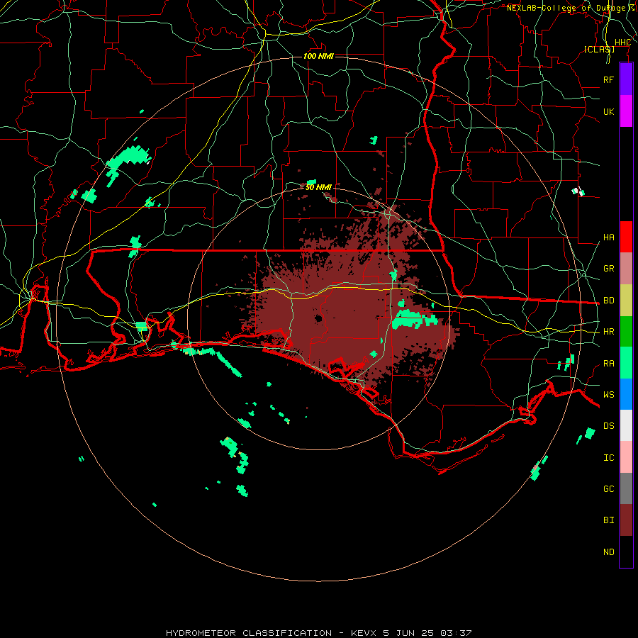Pick the yellow BD legend swatch
This screenshot has width=638, height=638.
coord(626,301)
